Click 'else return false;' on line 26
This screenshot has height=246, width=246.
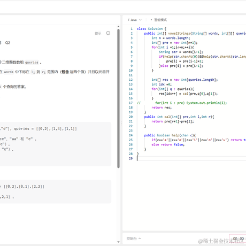coord(168,144)
